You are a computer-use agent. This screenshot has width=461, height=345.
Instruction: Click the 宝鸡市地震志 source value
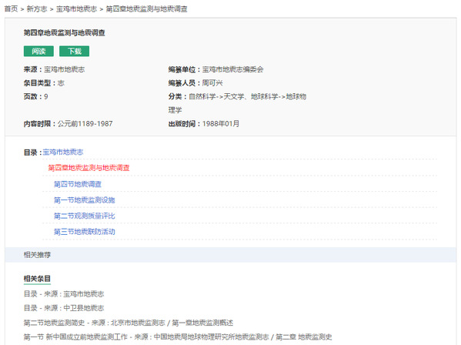point(65,70)
